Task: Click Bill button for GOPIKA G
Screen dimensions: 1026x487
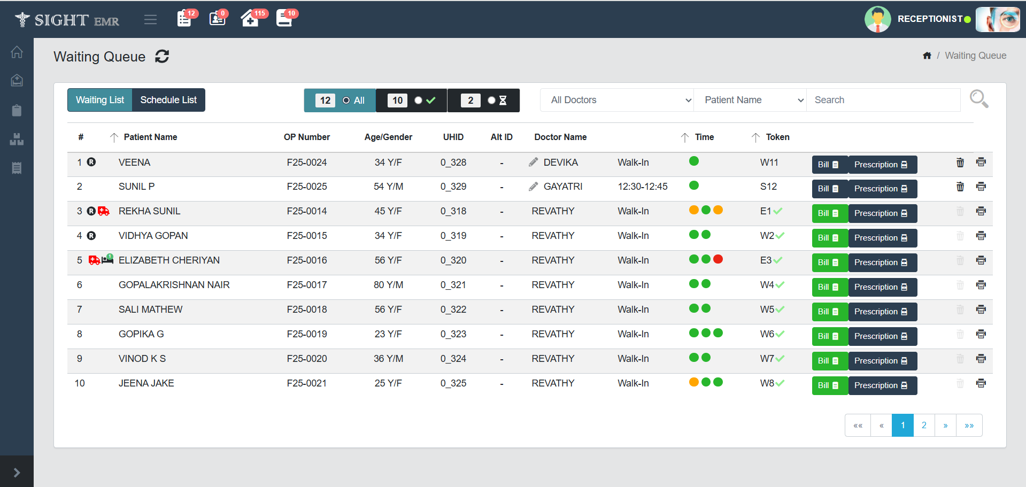Action: pyautogui.click(x=829, y=336)
